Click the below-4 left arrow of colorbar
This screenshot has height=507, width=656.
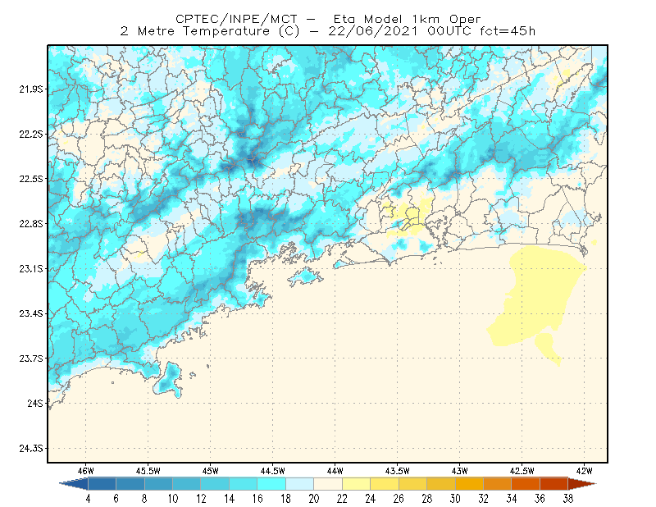74,484
